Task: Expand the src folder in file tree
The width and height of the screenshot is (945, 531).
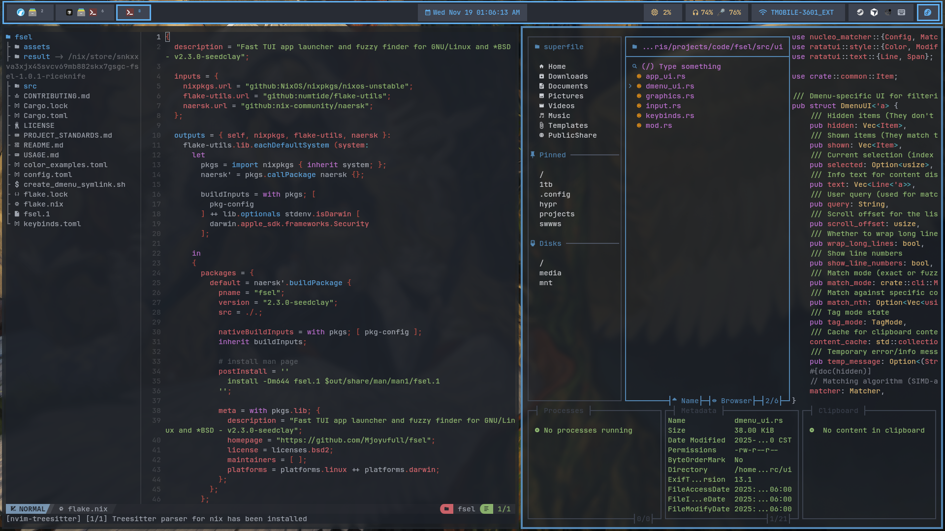Action: point(30,86)
